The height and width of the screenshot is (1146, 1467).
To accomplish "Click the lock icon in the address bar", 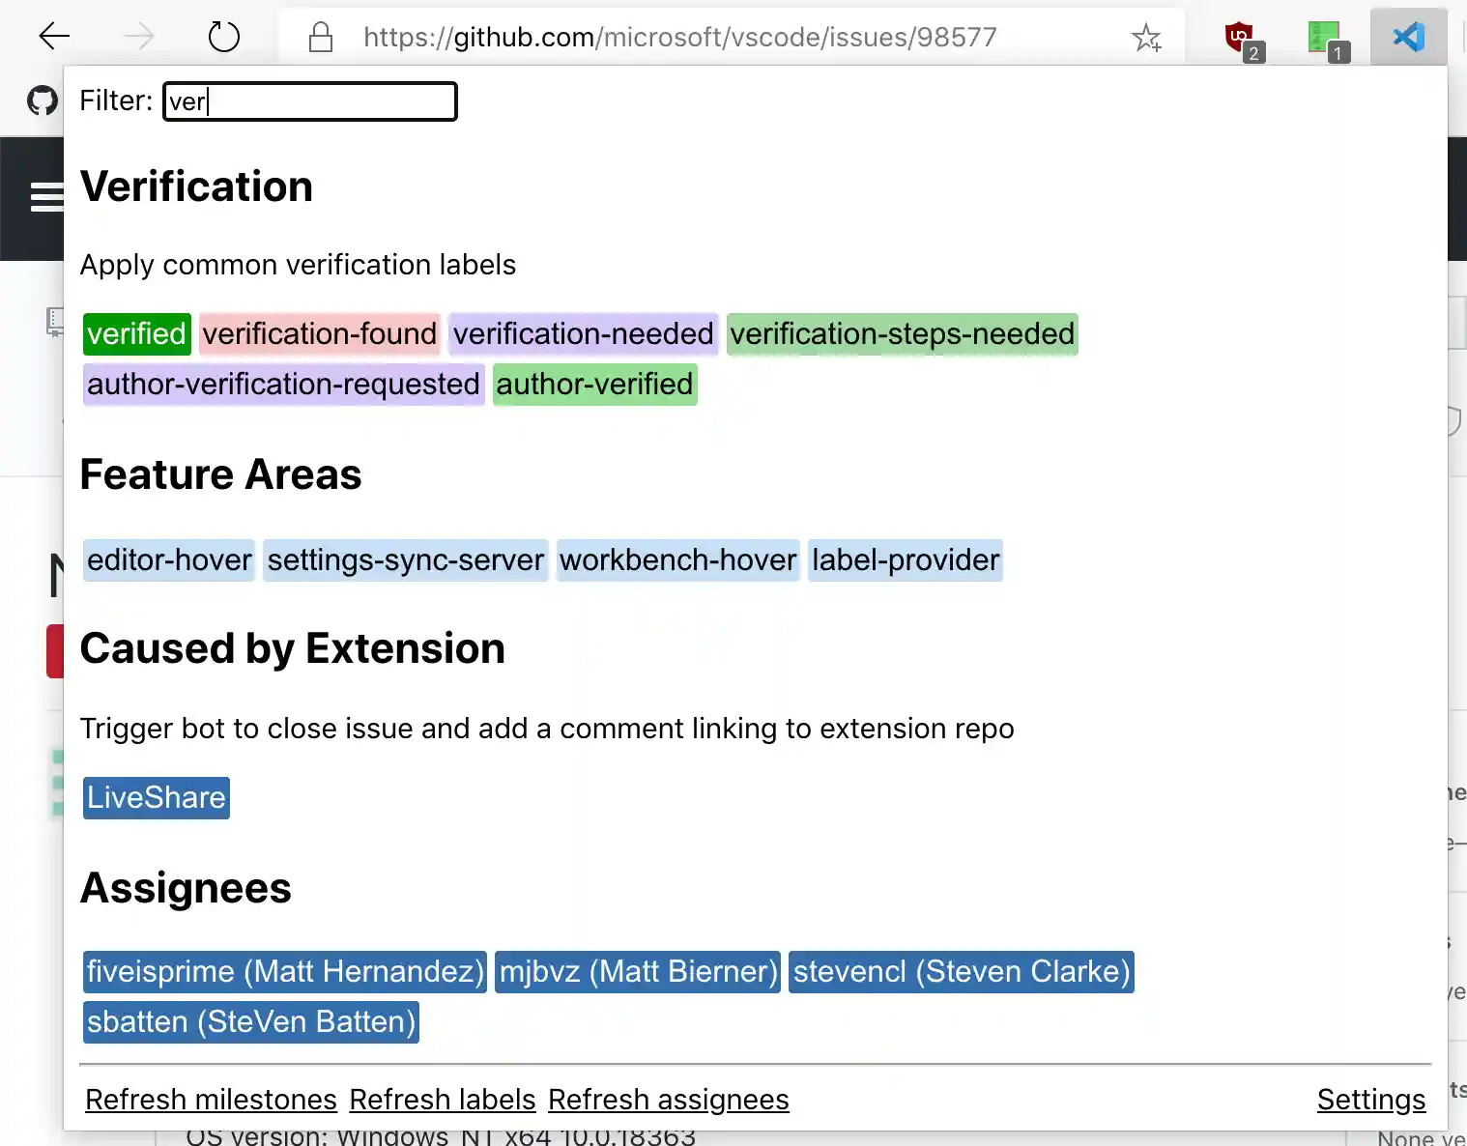I will [x=320, y=37].
